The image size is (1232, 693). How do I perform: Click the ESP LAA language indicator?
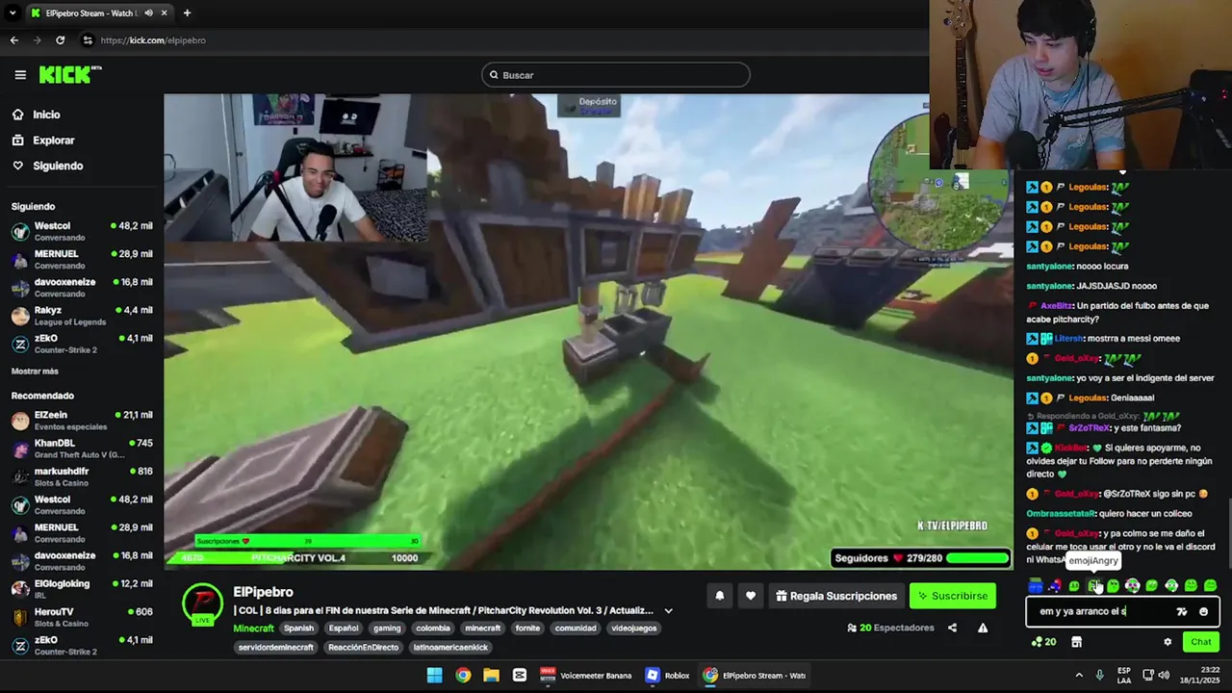[x=1124, y=675]
